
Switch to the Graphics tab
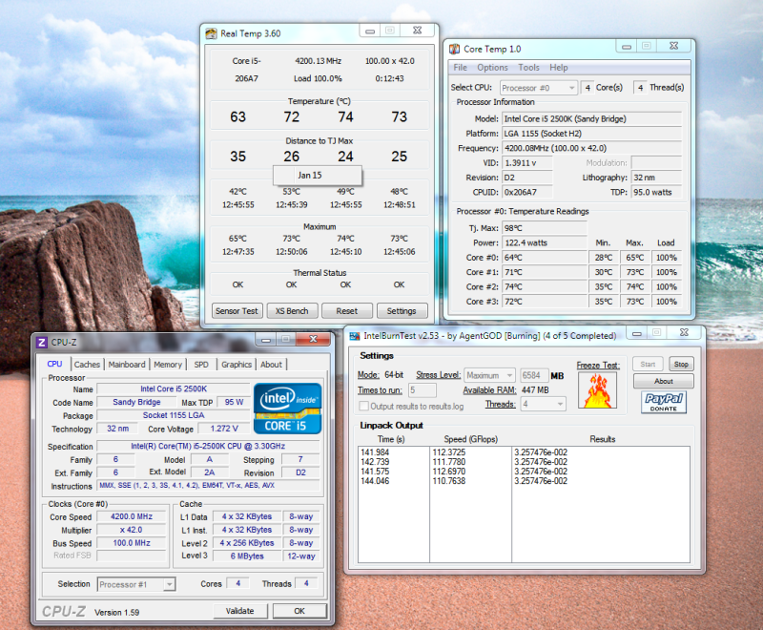[237, 365]
